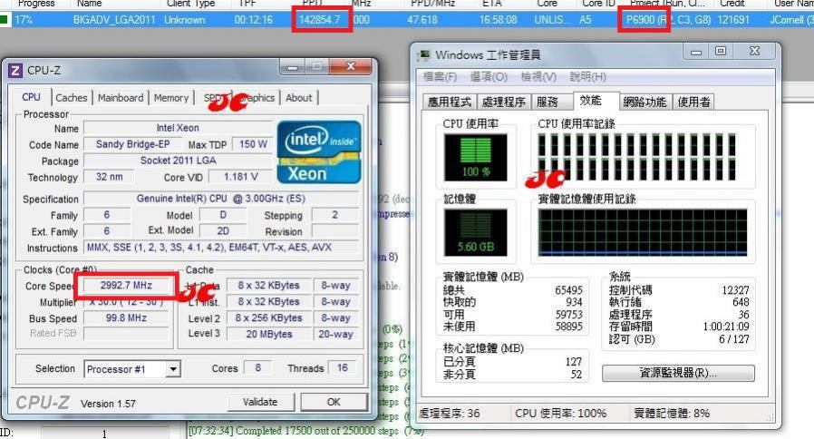
Task: Minimize the CPU-Z window
Action: [293, 66]
